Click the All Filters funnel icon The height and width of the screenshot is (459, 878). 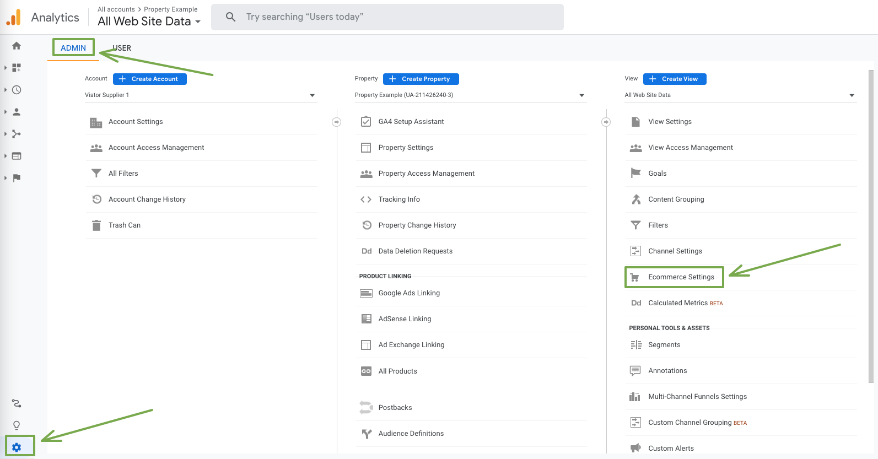(x=96, y=174)
